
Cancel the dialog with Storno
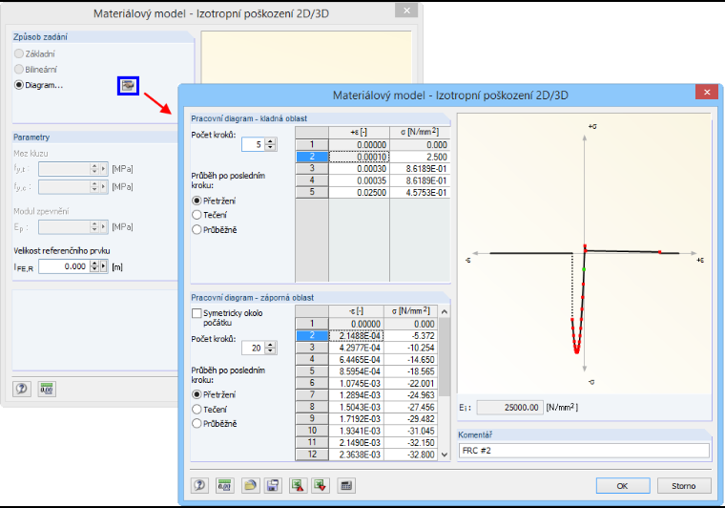[x=683, y=486]
